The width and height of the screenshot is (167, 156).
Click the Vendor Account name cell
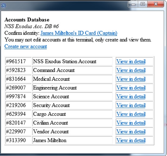pyautogui.click(x=72, y=131)
